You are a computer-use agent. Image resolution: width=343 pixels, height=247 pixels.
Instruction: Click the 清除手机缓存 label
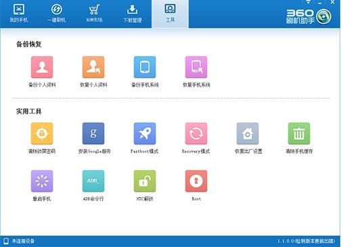(299, 151)
